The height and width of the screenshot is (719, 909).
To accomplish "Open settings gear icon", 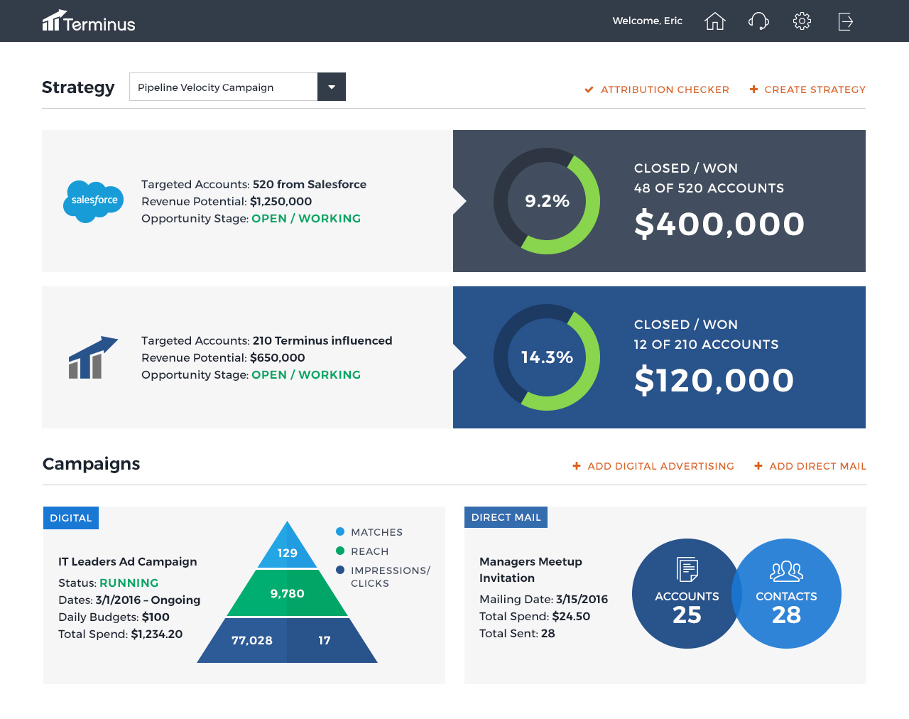I will [x=802, y=21].
